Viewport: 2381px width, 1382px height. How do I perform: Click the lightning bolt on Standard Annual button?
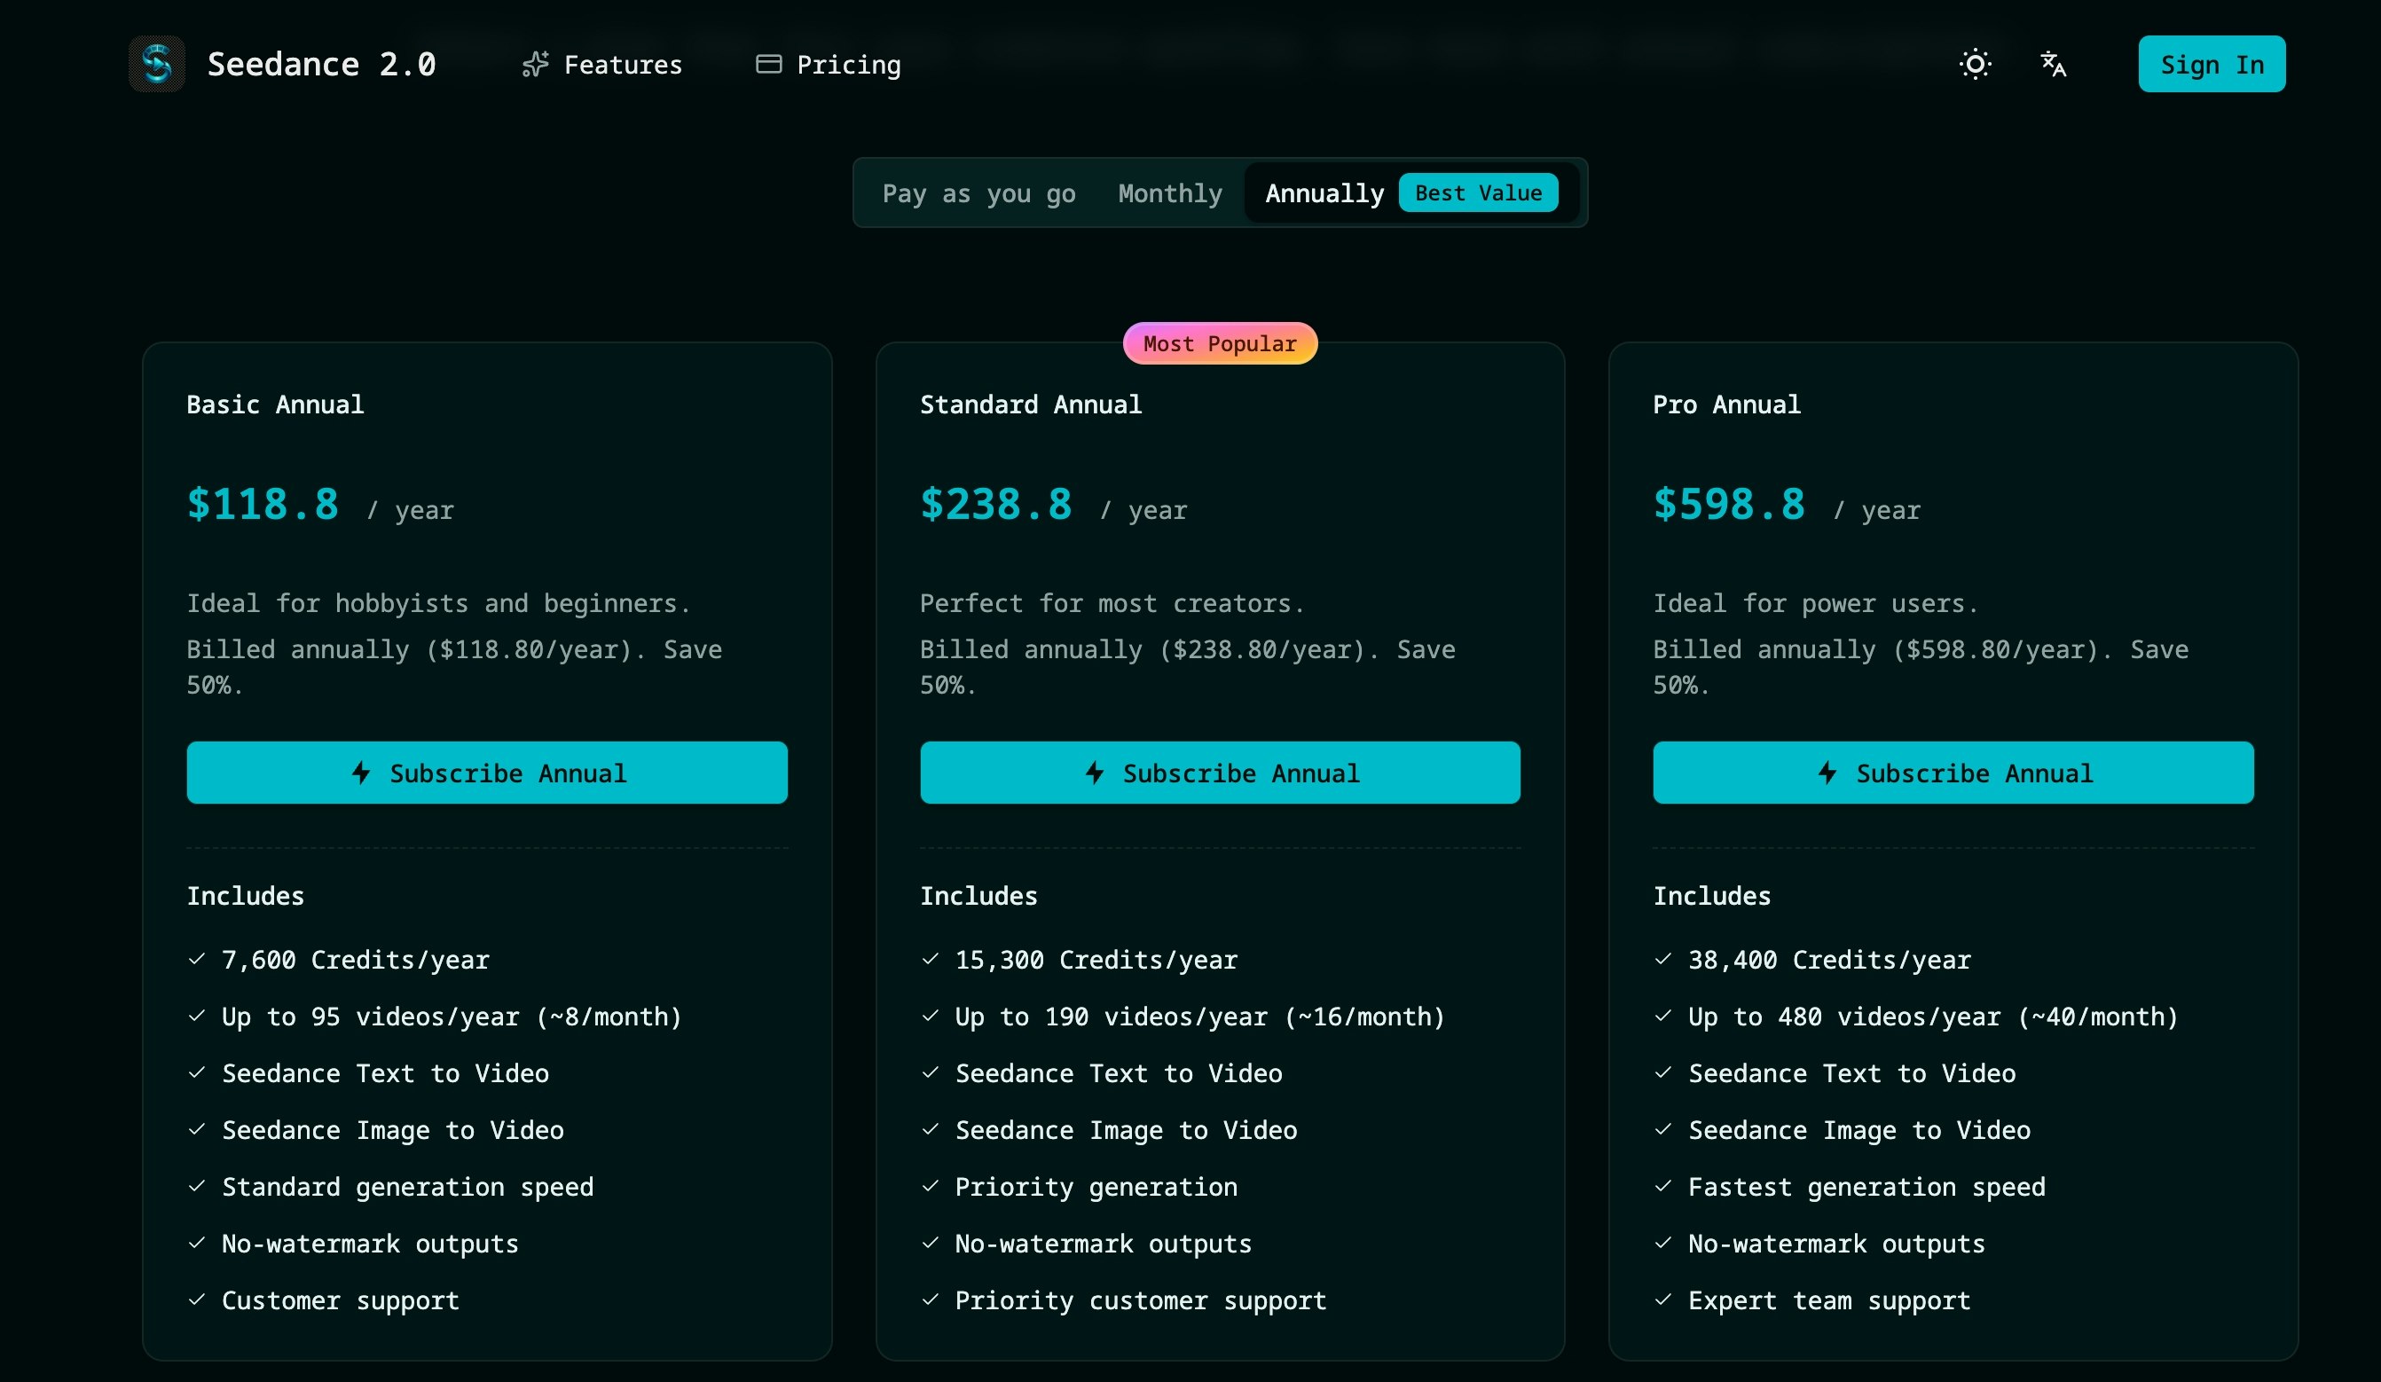point(1094,773)
